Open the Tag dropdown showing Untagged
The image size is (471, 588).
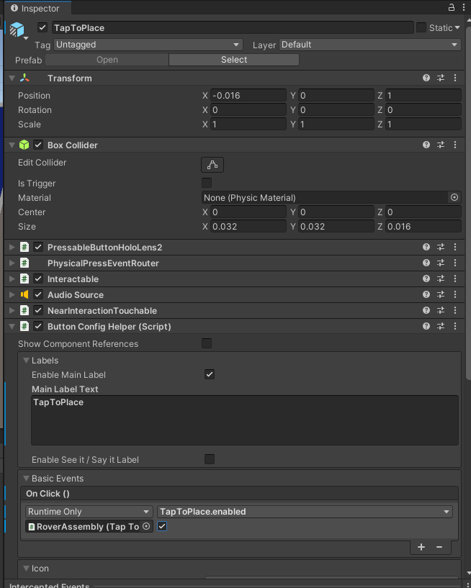click(148, 45)
